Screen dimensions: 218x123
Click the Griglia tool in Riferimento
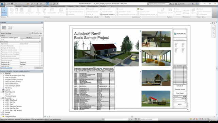pos(186,13)
